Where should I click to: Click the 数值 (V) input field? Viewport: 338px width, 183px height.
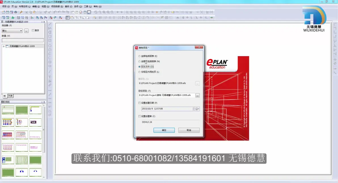(x=23, y=40)
